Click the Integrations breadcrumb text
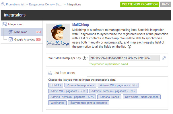The width and height of the screenshot is (173, 114). click(x=74, y=4)
